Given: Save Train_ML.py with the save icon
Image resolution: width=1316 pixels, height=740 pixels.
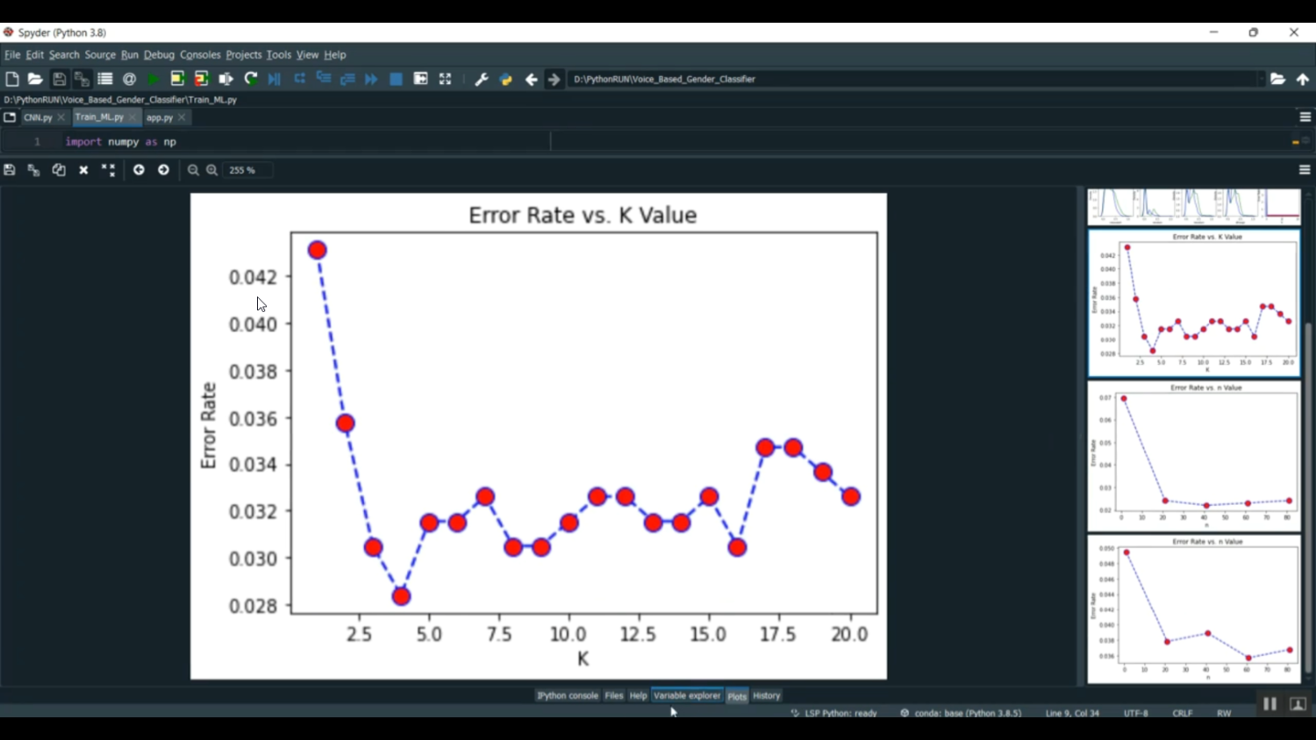Looking at the screenshot, I should (58, 79).
